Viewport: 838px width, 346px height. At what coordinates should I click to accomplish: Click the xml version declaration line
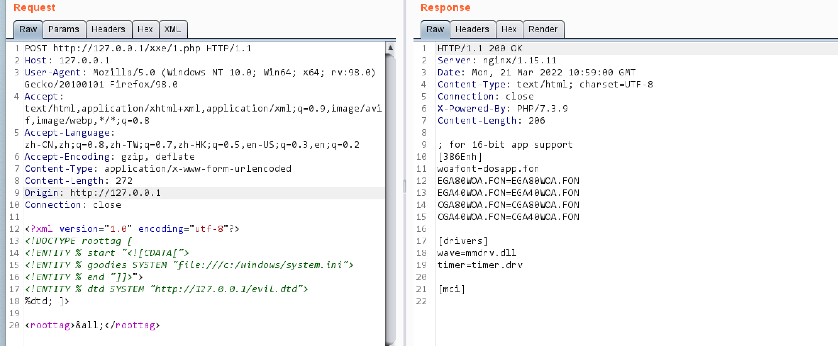point(132,229)
